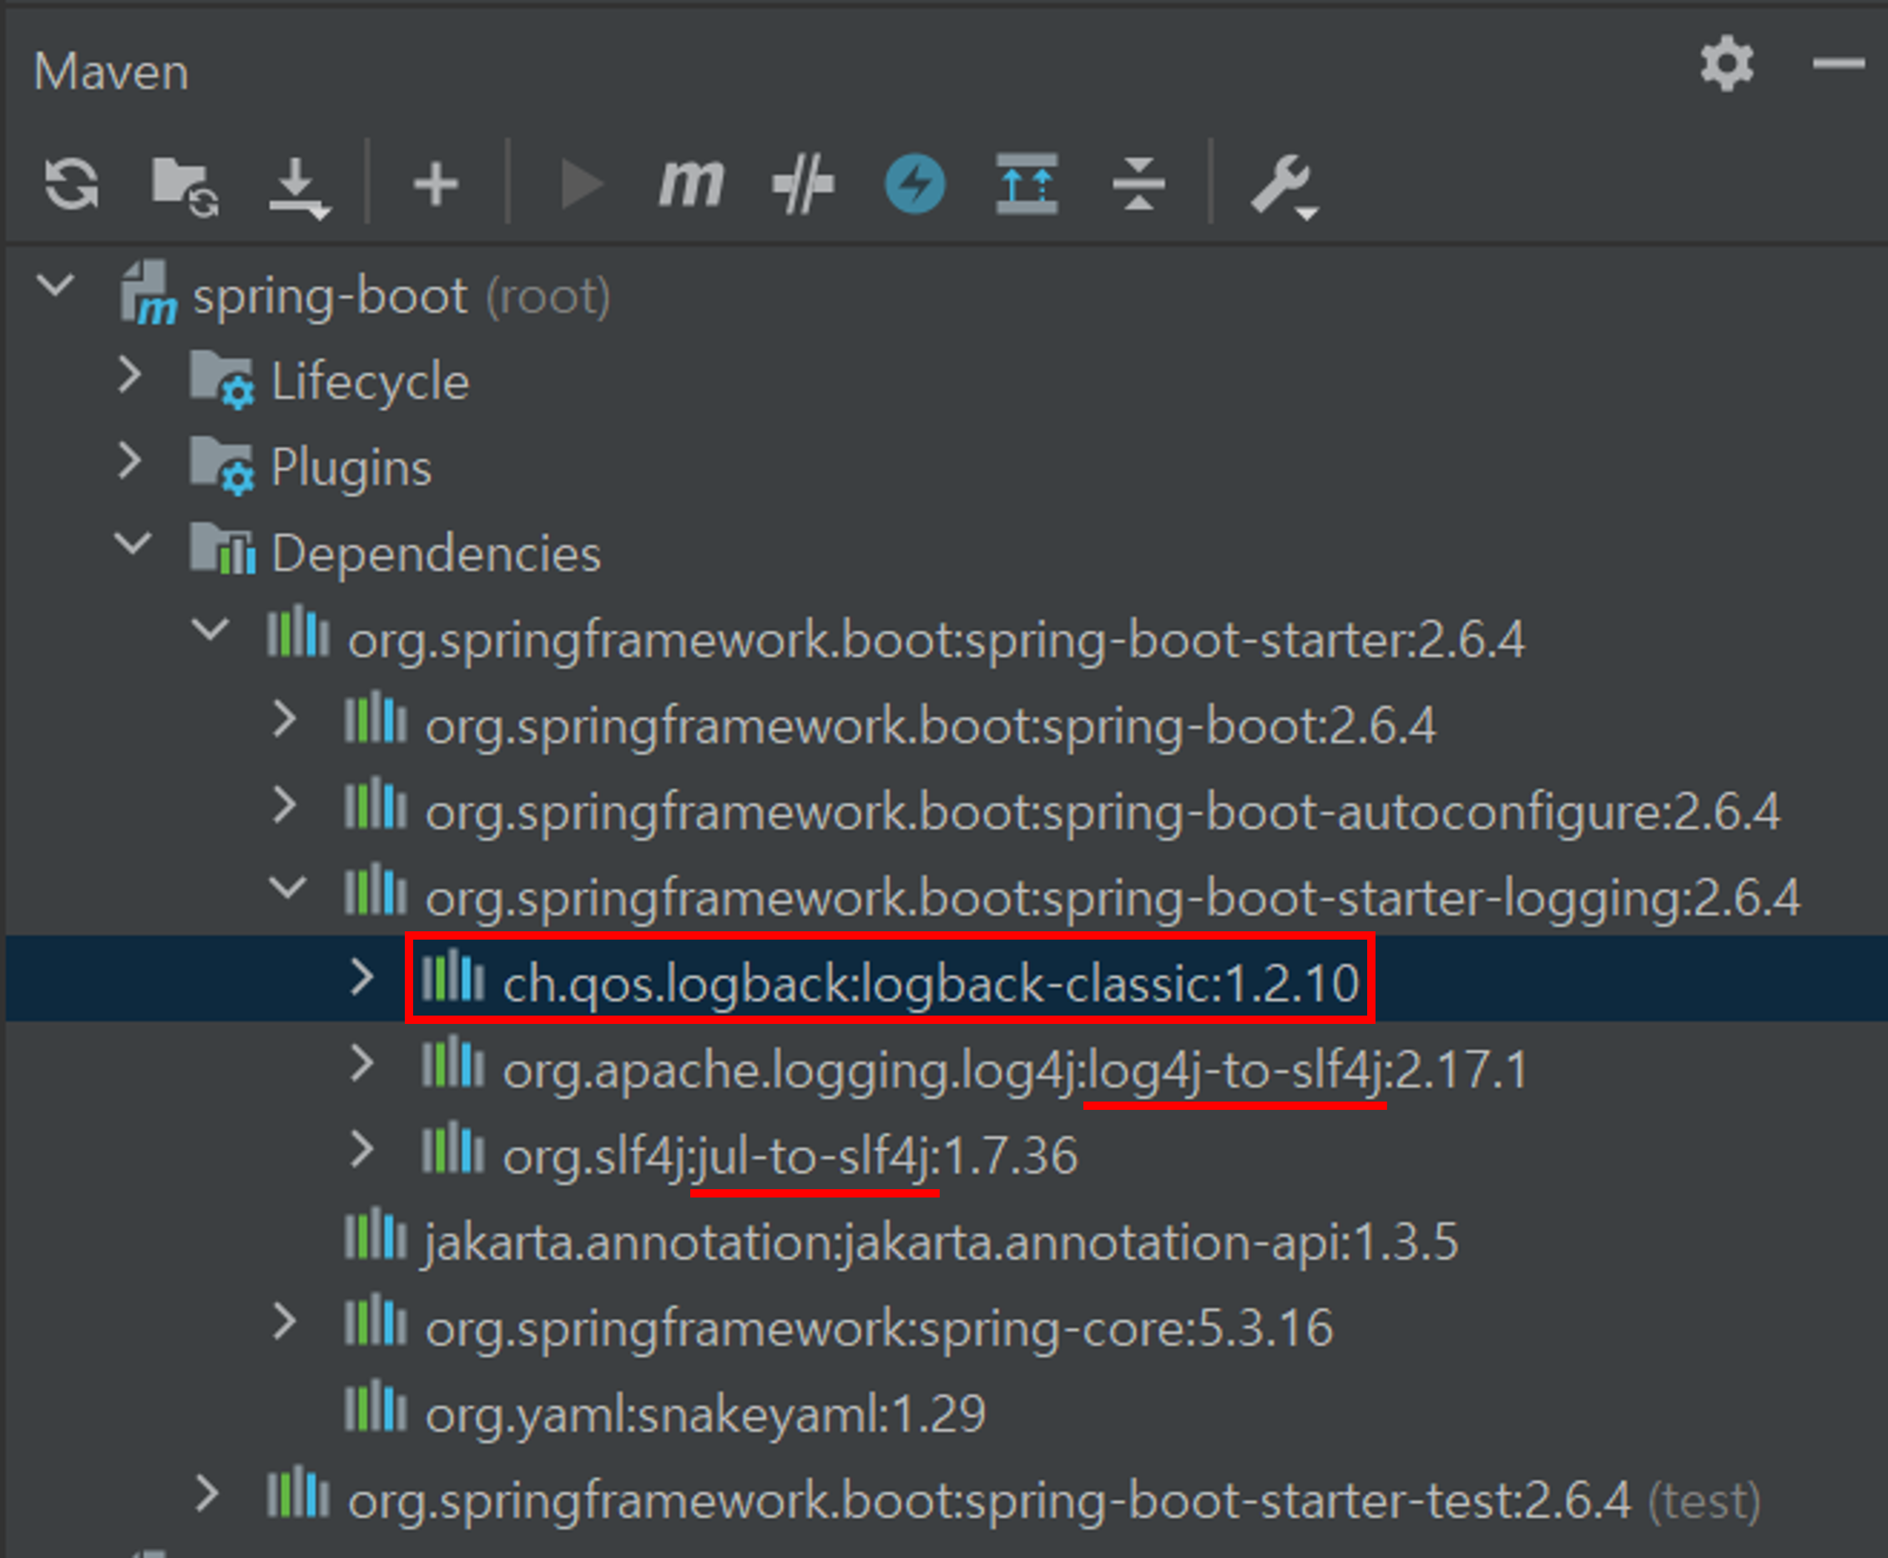This screenshot has width=1888, height=1558.
Task: Click the Reload All Maven Projects icon
Action: click(x=72, y=184)
